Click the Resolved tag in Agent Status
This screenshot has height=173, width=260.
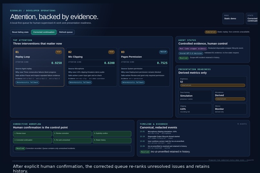coord(184,58)
